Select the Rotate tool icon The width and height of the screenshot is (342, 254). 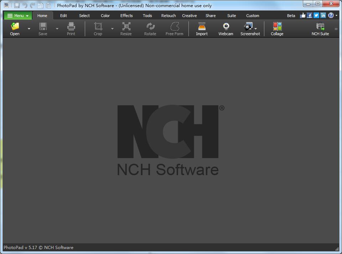(150, 29)
